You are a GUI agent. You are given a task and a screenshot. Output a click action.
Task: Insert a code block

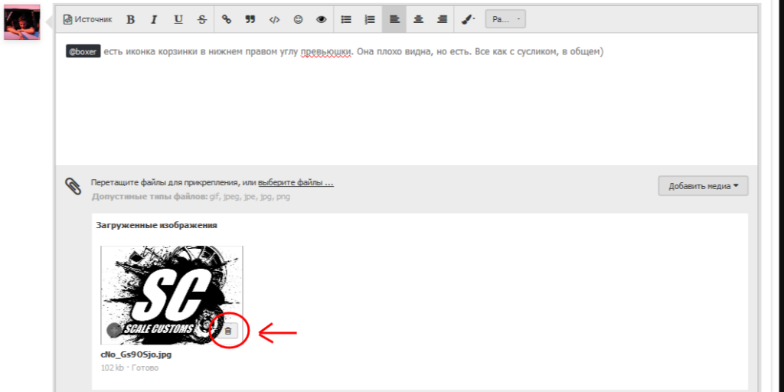click(274, 19)
